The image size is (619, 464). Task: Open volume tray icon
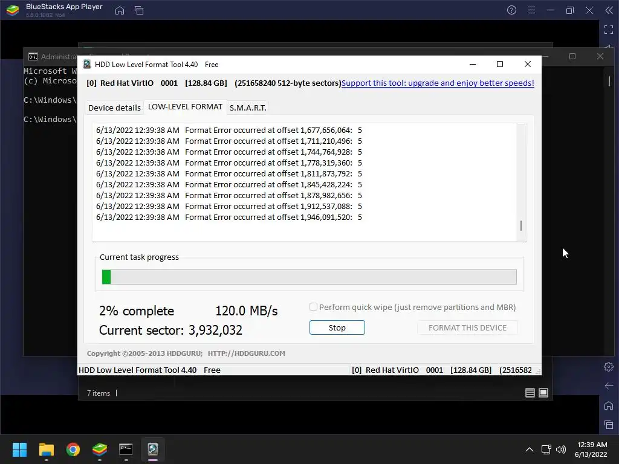pyautogui.click(x=560, y=449)
